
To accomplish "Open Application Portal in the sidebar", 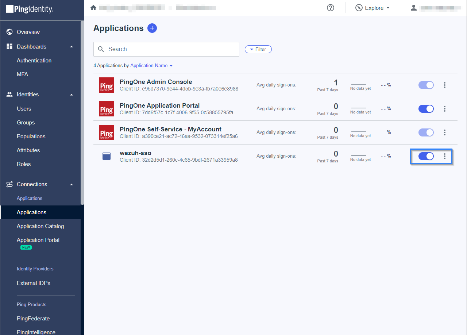I will pyautogui.click(x=38, y=240).
